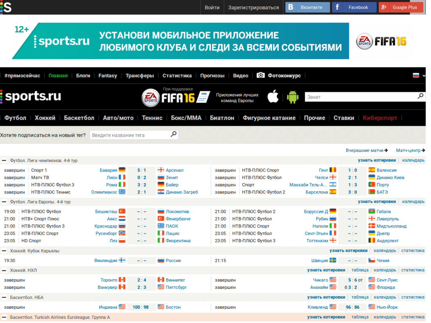Click the Введите название тега input field
Viewport: 431px width, 323px height.
tap(126, 135)
